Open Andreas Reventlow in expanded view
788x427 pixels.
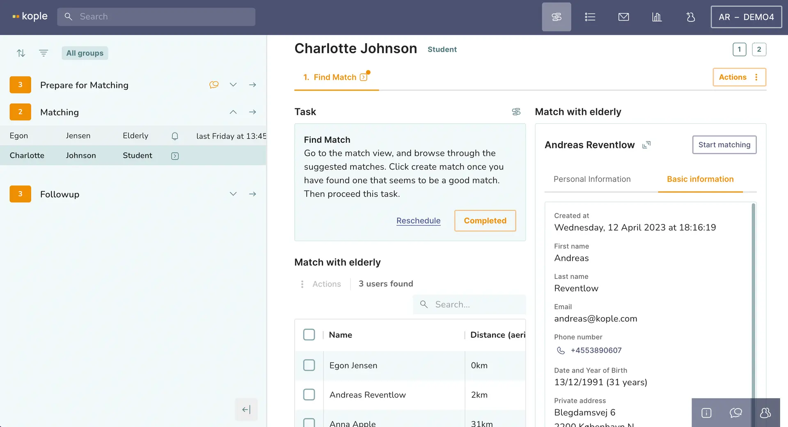tap(646, 145)
